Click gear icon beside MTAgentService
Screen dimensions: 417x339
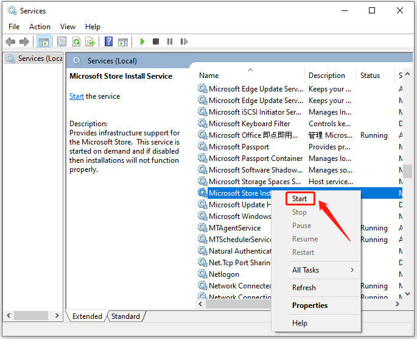[x=202, y=227]
